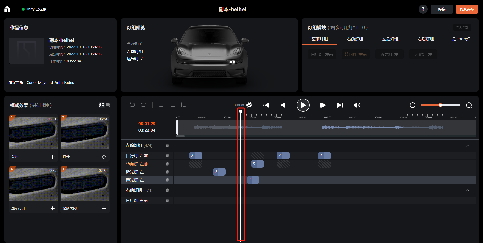Image resolution: width=483 pixels, height=243 pixels.
Task: Select first clip on 日行灯_左前 track
Action: pos(196,156)
